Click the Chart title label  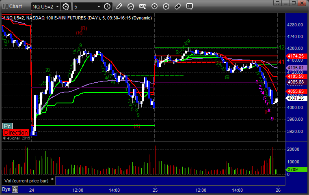click(x=15, y=6)
